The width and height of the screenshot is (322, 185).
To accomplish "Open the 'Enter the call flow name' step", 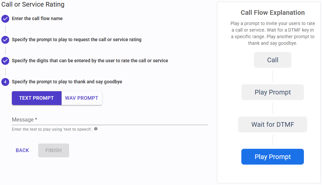I will coord(37,19).
